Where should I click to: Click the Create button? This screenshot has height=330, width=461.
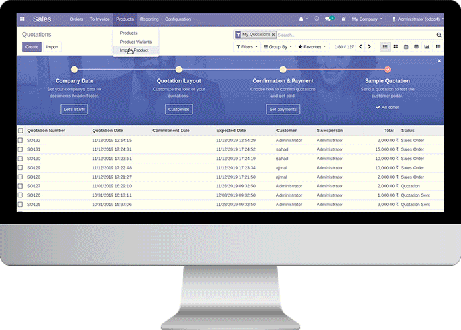point(32,47)
